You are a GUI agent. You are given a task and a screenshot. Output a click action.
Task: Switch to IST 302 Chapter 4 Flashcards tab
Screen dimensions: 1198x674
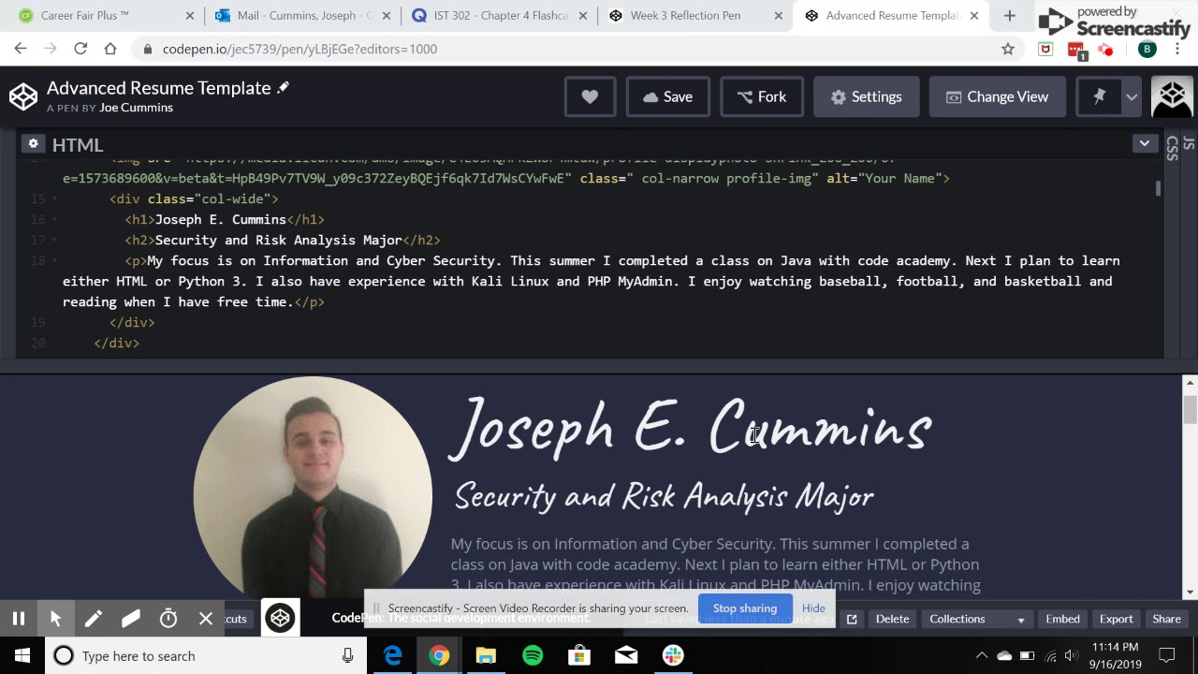tap(500, 16)
